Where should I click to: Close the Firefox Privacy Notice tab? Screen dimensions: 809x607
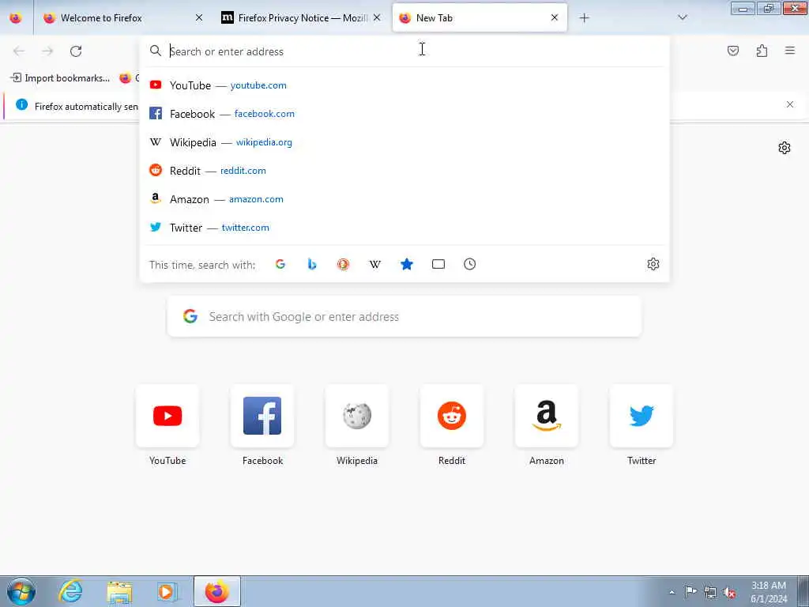(x=377, y=17)
